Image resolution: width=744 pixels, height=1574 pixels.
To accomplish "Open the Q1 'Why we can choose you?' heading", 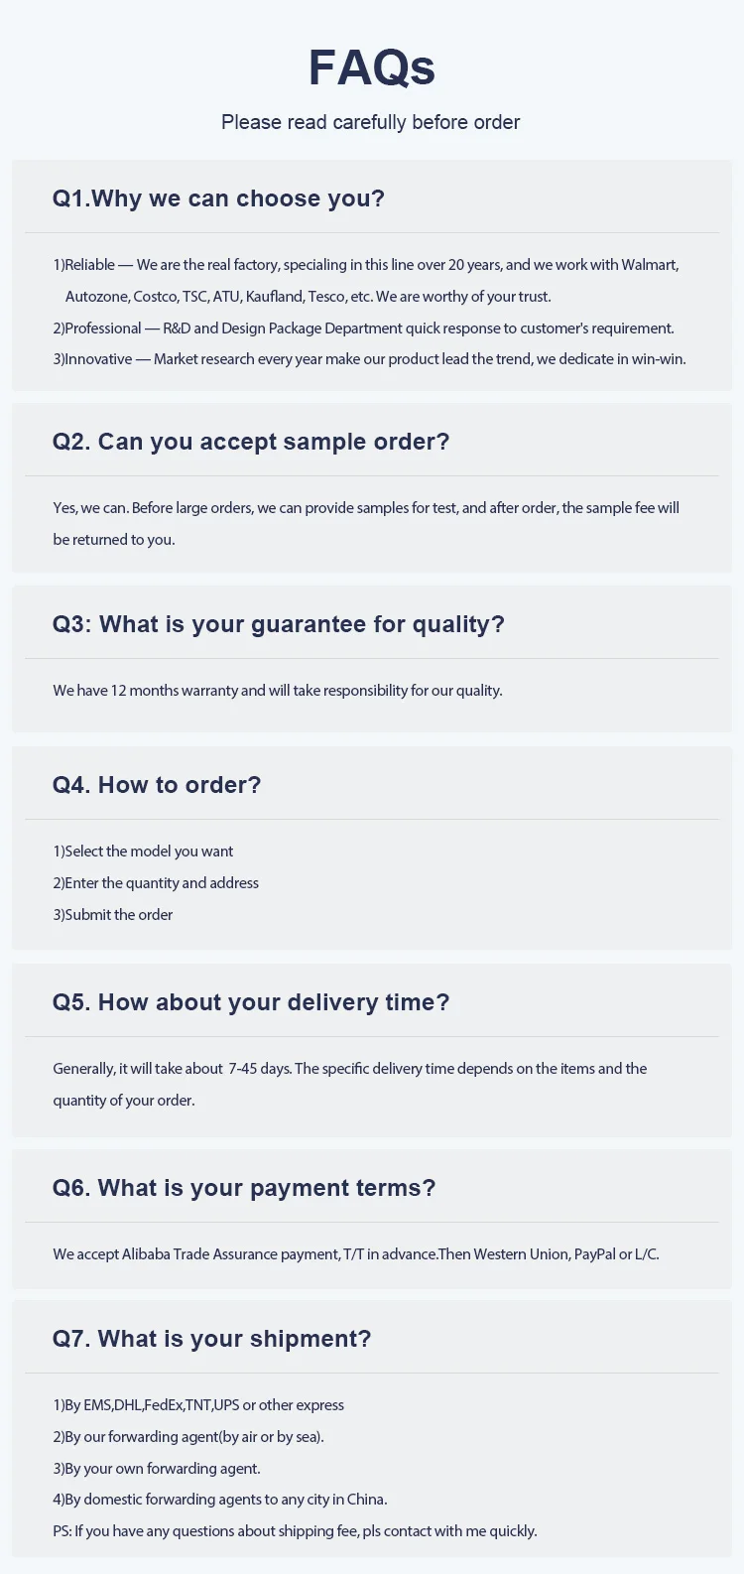I will [218, 198].
